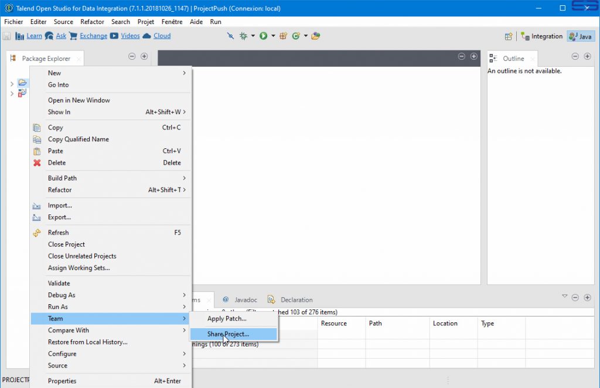Open the Editer menu
The width and height of the screenshot is (600, 388).
(38, 22)
